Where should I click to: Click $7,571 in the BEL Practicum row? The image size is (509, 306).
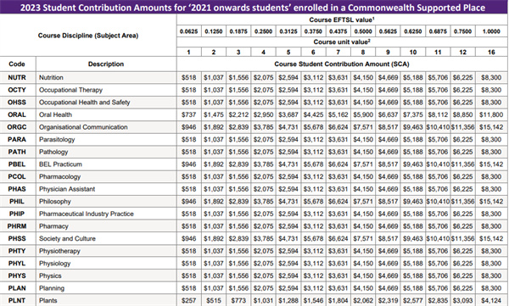click(363, 164)
